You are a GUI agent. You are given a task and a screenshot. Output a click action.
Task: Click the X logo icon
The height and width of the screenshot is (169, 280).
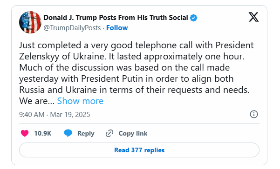tap(253, 17)
